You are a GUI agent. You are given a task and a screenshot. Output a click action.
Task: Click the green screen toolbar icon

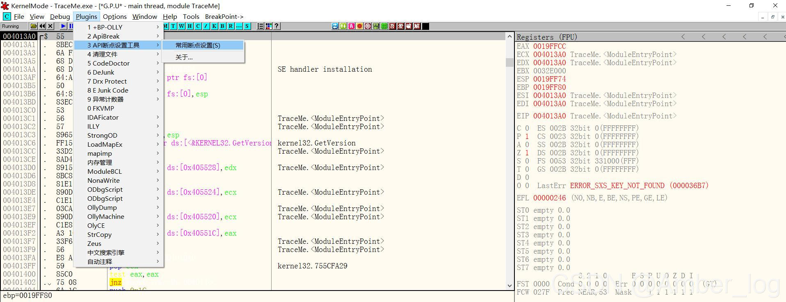pos(384,26)
